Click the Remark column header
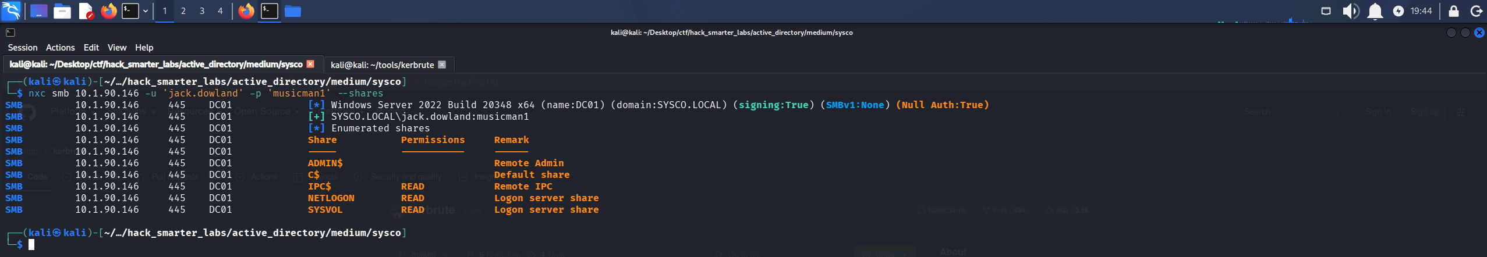 pyautogui.click(x=511, y=140)
